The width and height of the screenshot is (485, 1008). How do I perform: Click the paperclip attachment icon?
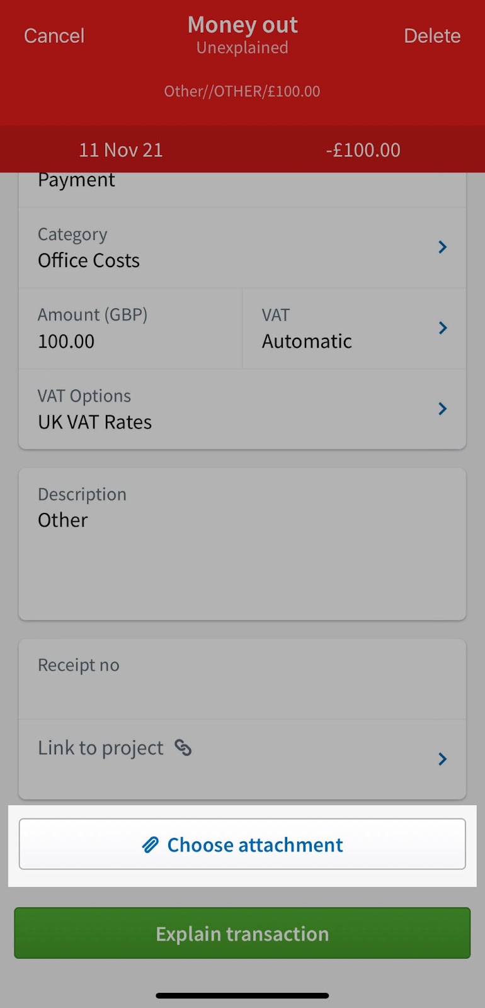151,844
